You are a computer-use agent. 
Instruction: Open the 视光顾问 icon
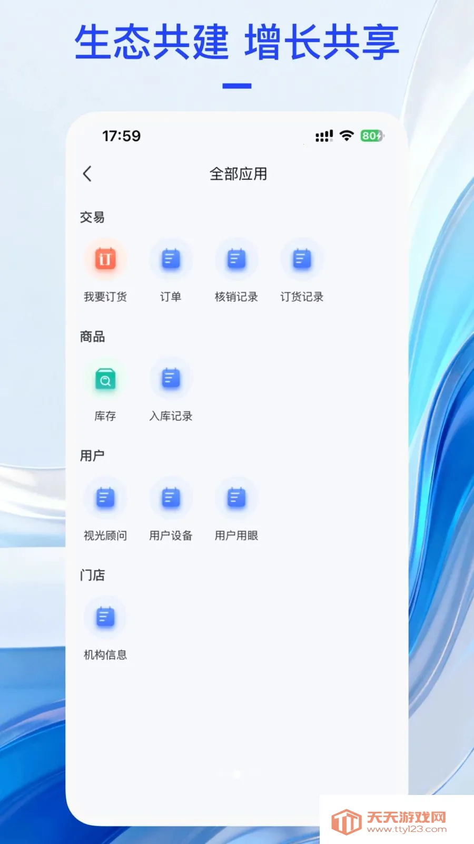click(x=105, y=498)
